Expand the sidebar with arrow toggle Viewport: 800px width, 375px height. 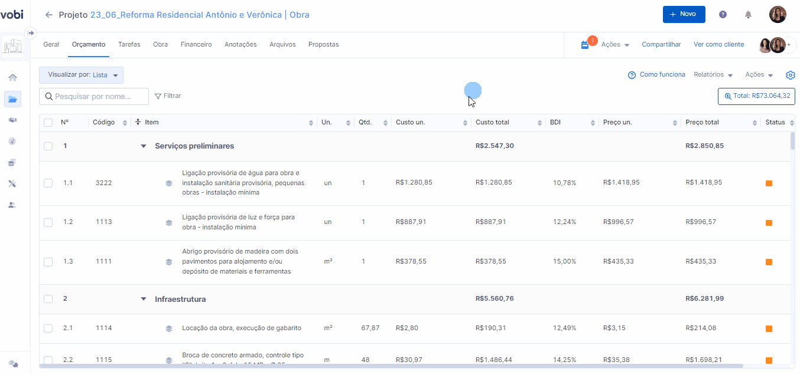tap(31, 32)
